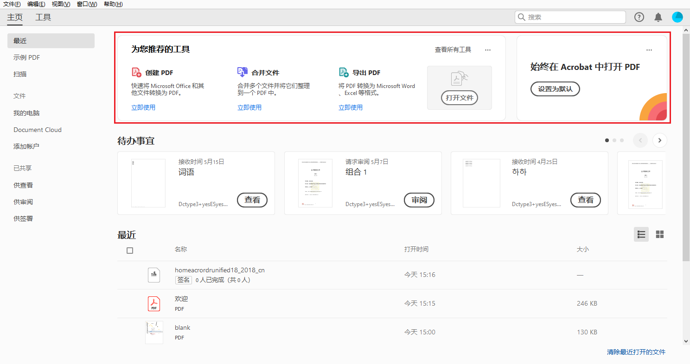Open the notifications bell
This screenshot has height=364, width=690.
pyautogui.click(x=658, y=17)
